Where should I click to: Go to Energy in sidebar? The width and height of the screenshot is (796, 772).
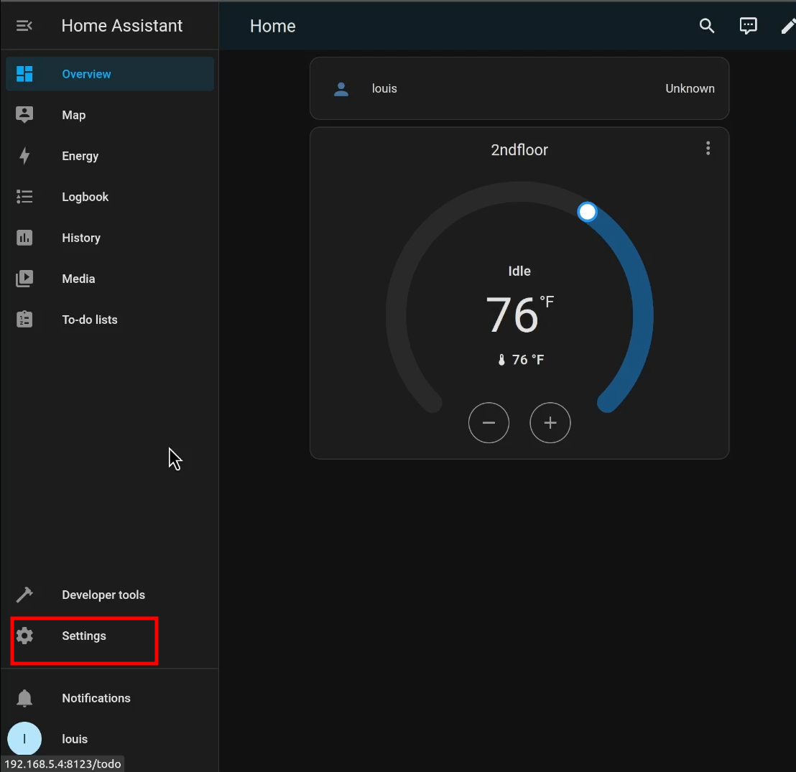[110, 156]
